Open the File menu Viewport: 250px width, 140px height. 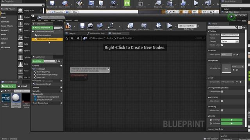pyautogui.click(x=34, y=21)
